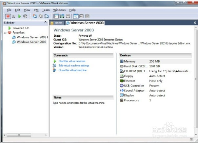Toggle the Show Sidebar toolbar button
Screen dimensions: 198x143
tap(56, 16)
